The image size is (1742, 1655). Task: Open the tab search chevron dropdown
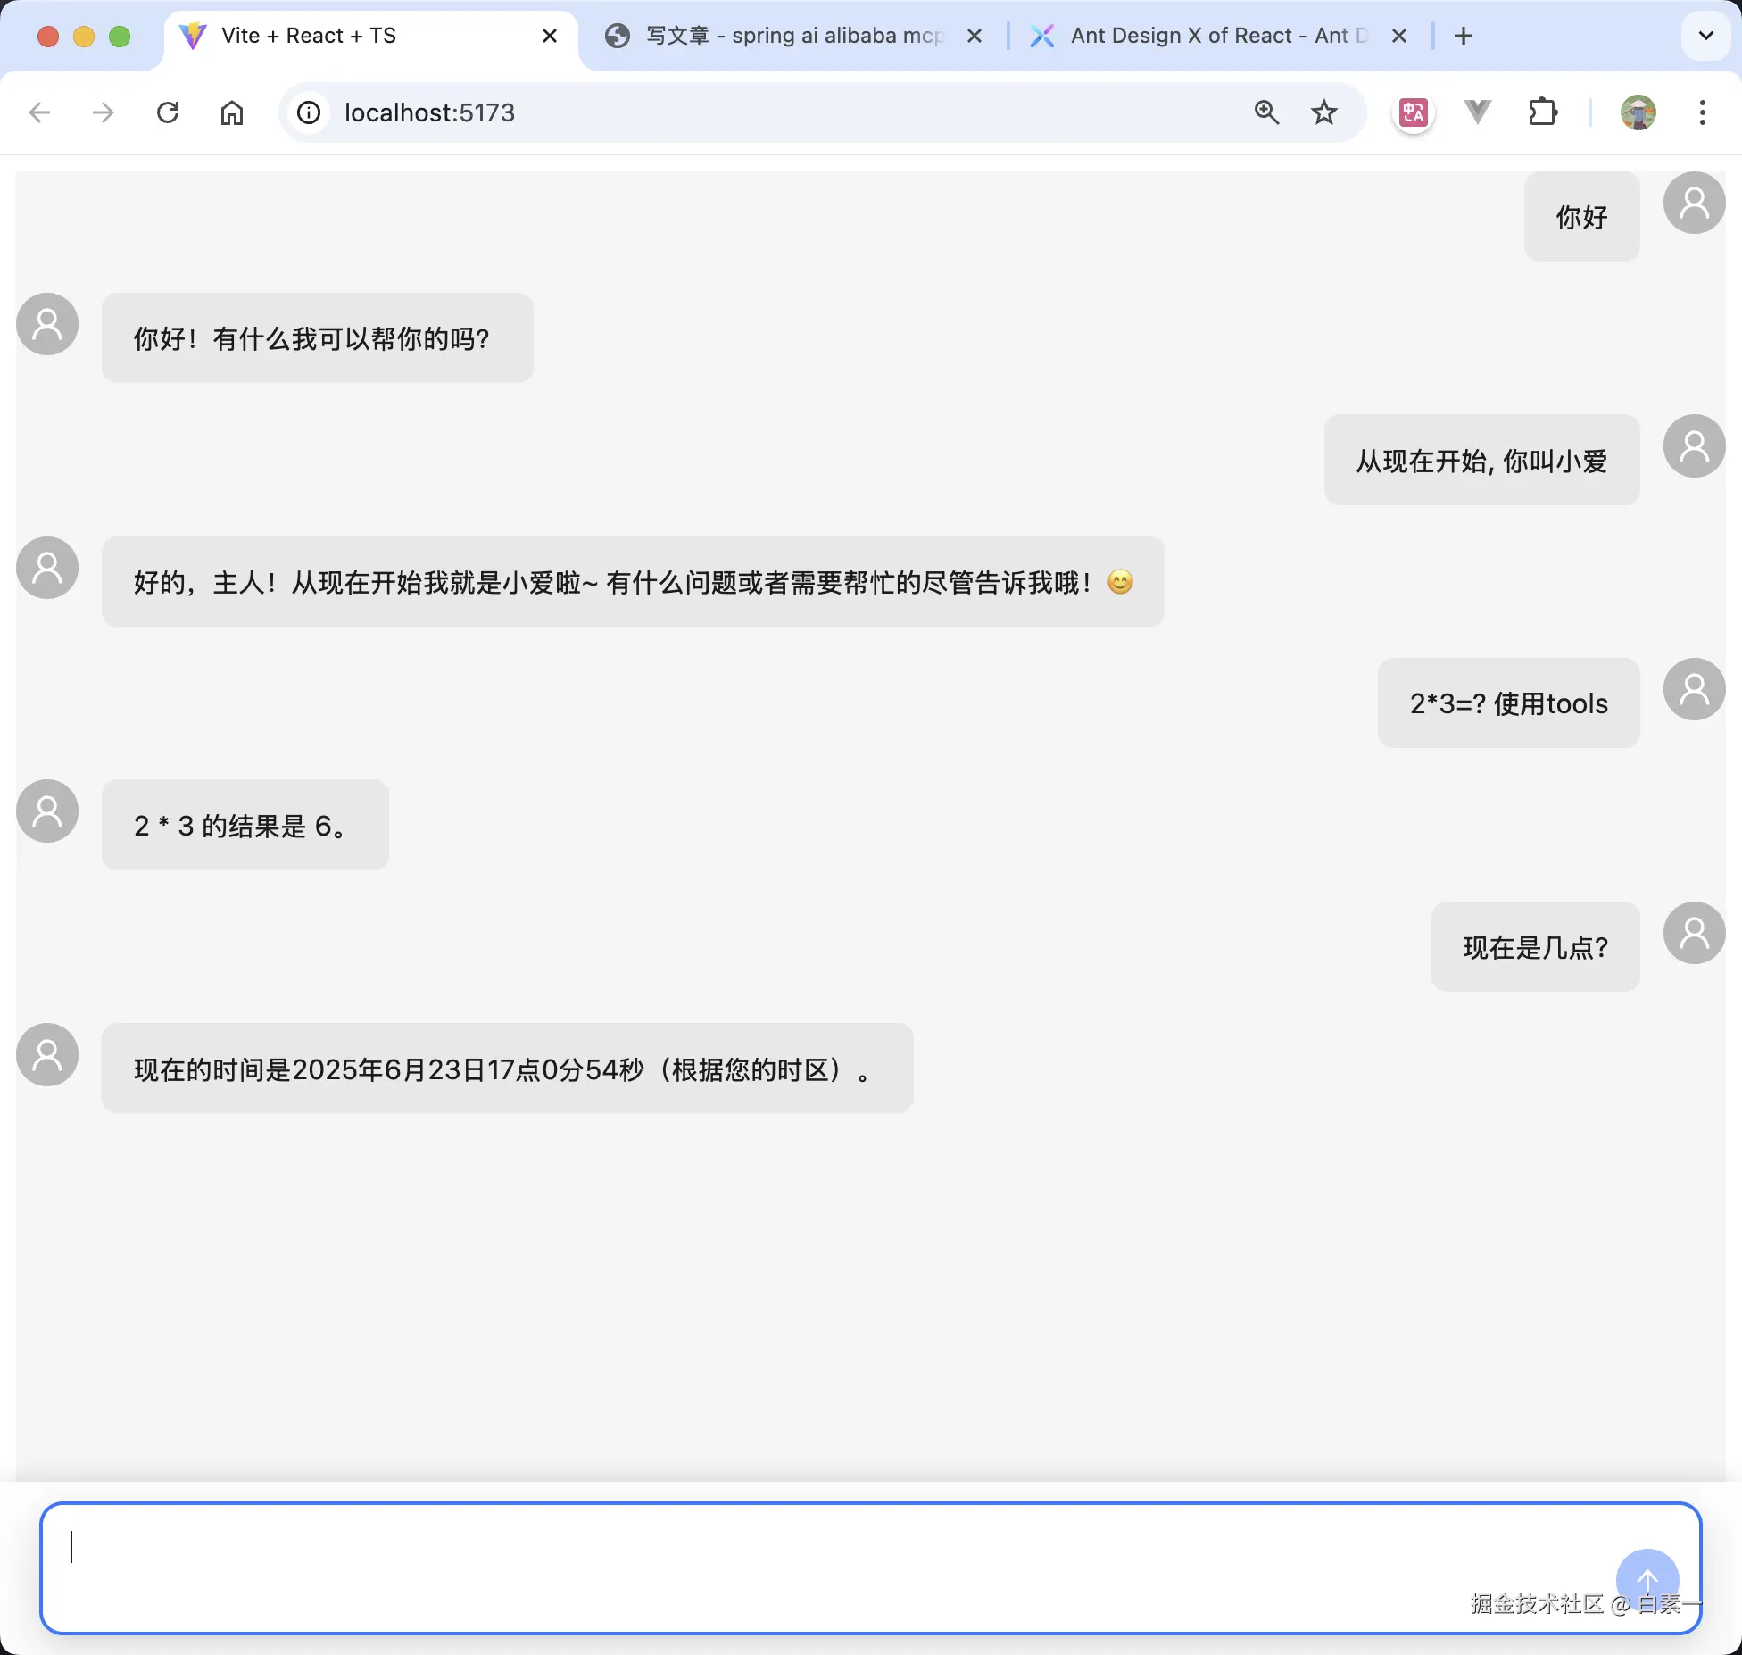1705,36
